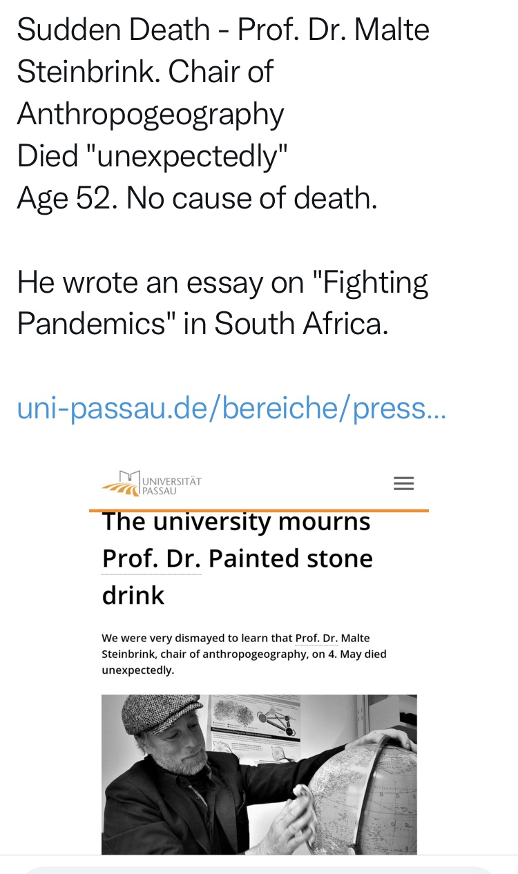This screenshot has width=518, height=874.
Task: Tap the "Anthropogeography" word in the post
Action: tap(151, 114)
